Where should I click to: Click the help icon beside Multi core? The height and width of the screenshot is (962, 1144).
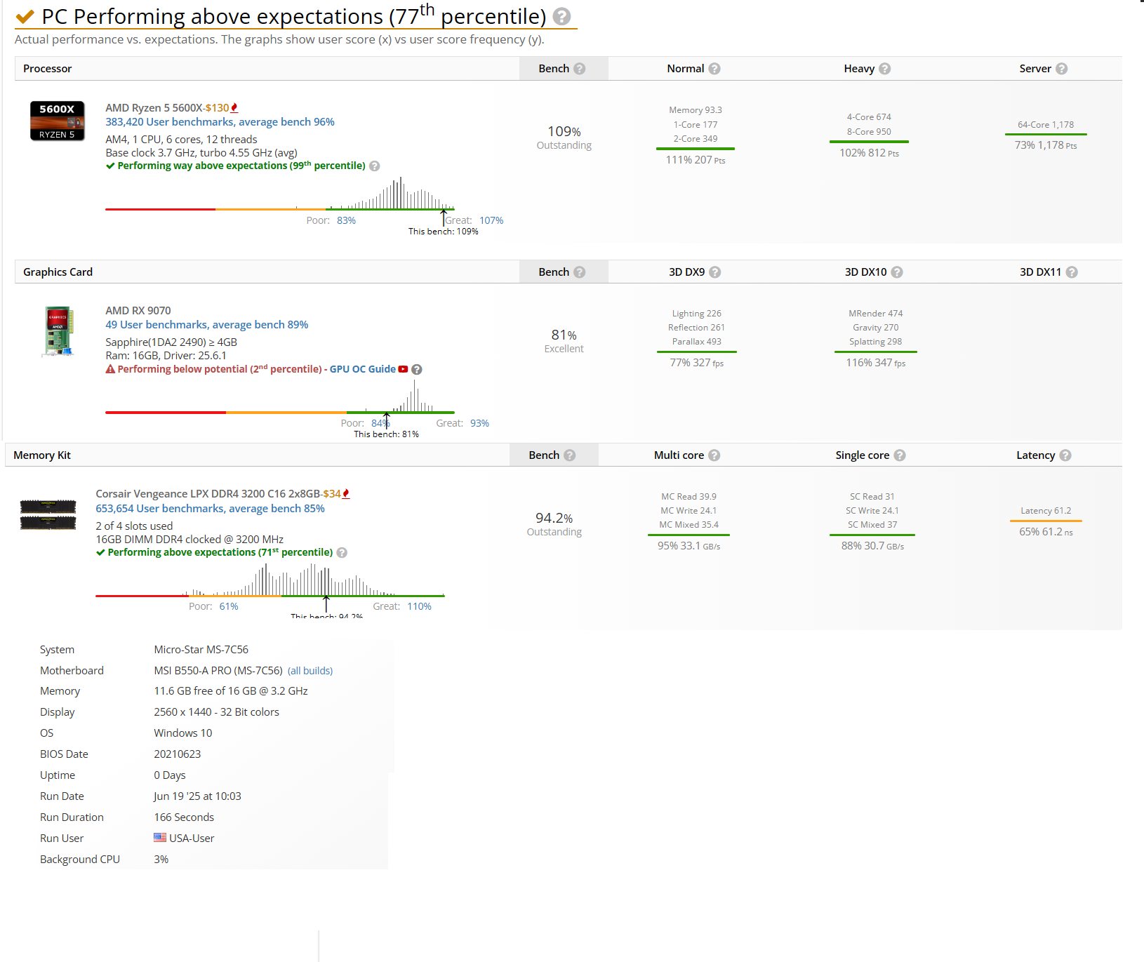pos(714,455)
